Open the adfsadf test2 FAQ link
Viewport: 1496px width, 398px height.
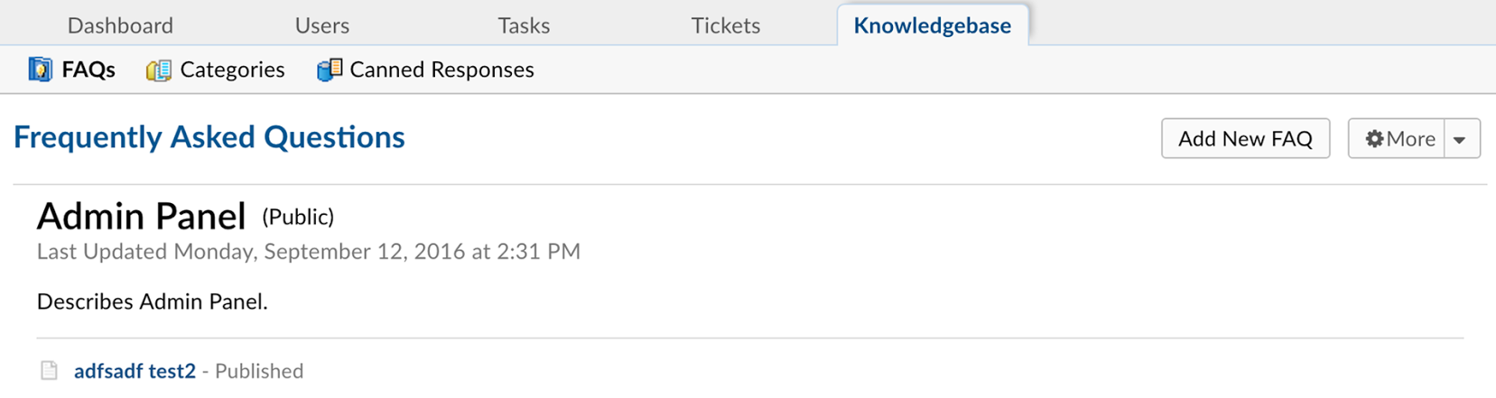pyautogui.click(x=135, y=371)
